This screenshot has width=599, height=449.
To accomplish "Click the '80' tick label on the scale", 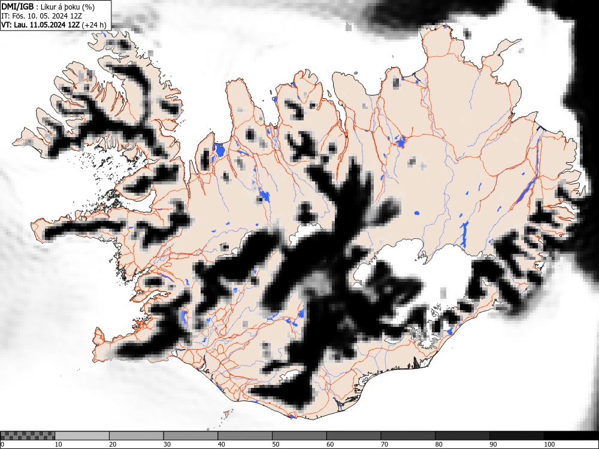I will pyautogui.click(x=438, y=444).
